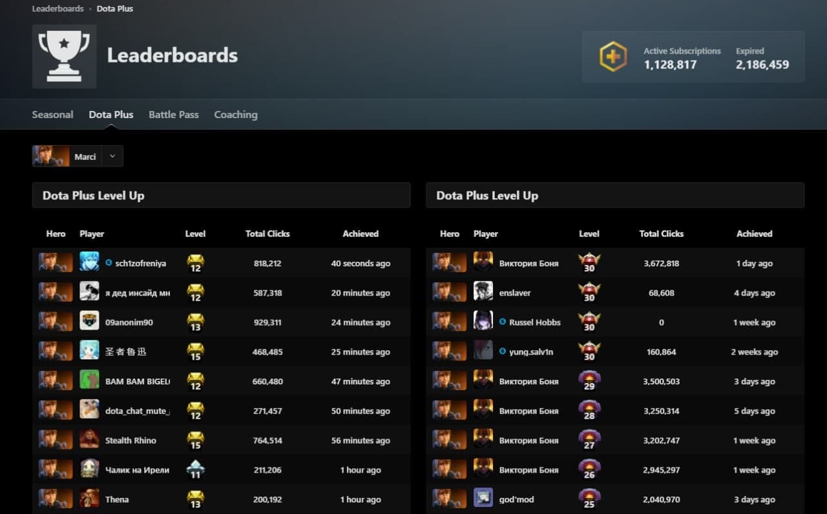This screenshot has width=827, height=514.
Task: Click the 09anonim90 avatar icon
Action: 89,322
